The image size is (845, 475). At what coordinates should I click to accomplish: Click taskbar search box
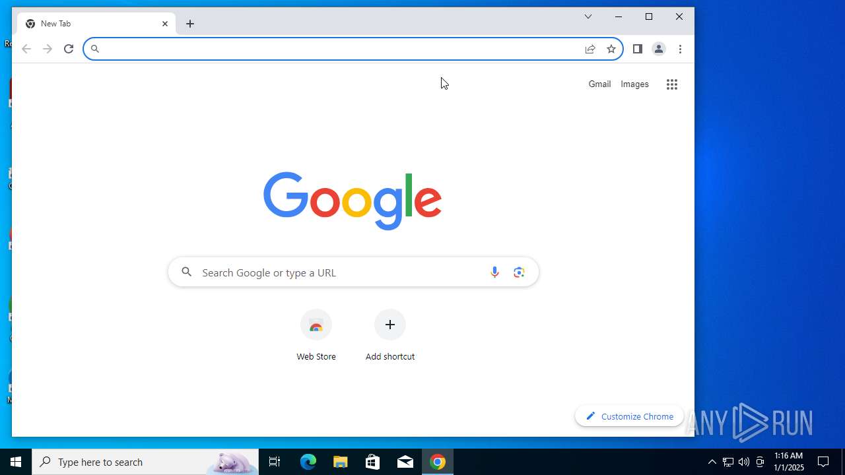(x=145, y=462)
